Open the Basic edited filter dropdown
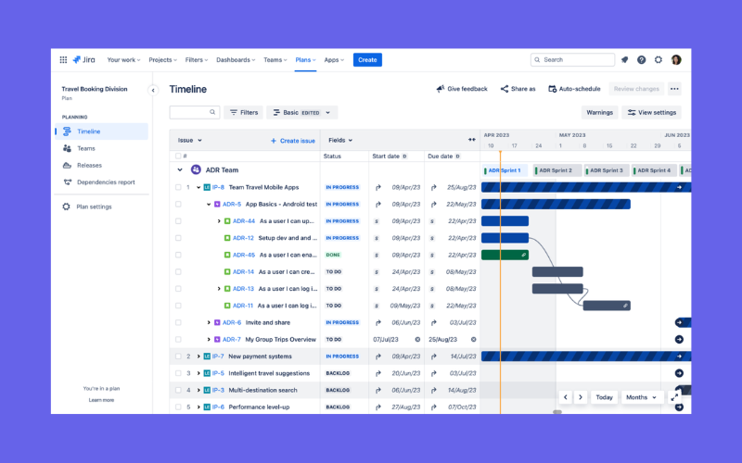Screen dimensions: 742x463 click(x=301, y=112)
